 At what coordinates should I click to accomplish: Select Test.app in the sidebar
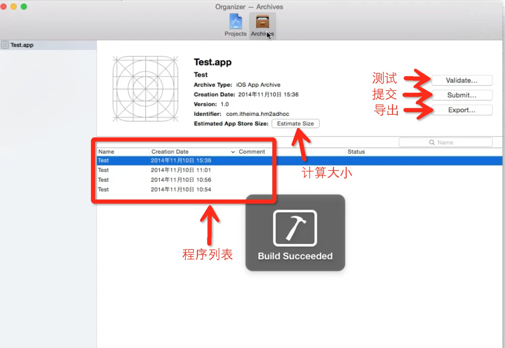tap(48, 45)
